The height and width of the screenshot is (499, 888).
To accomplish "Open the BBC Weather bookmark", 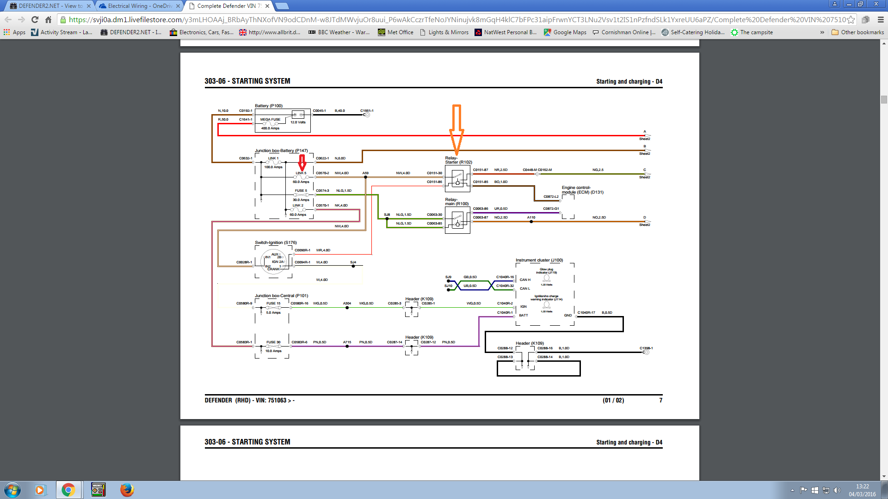I will (x=339, y=32).
